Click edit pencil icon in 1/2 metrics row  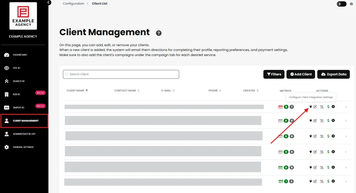[x=315, y=181]
